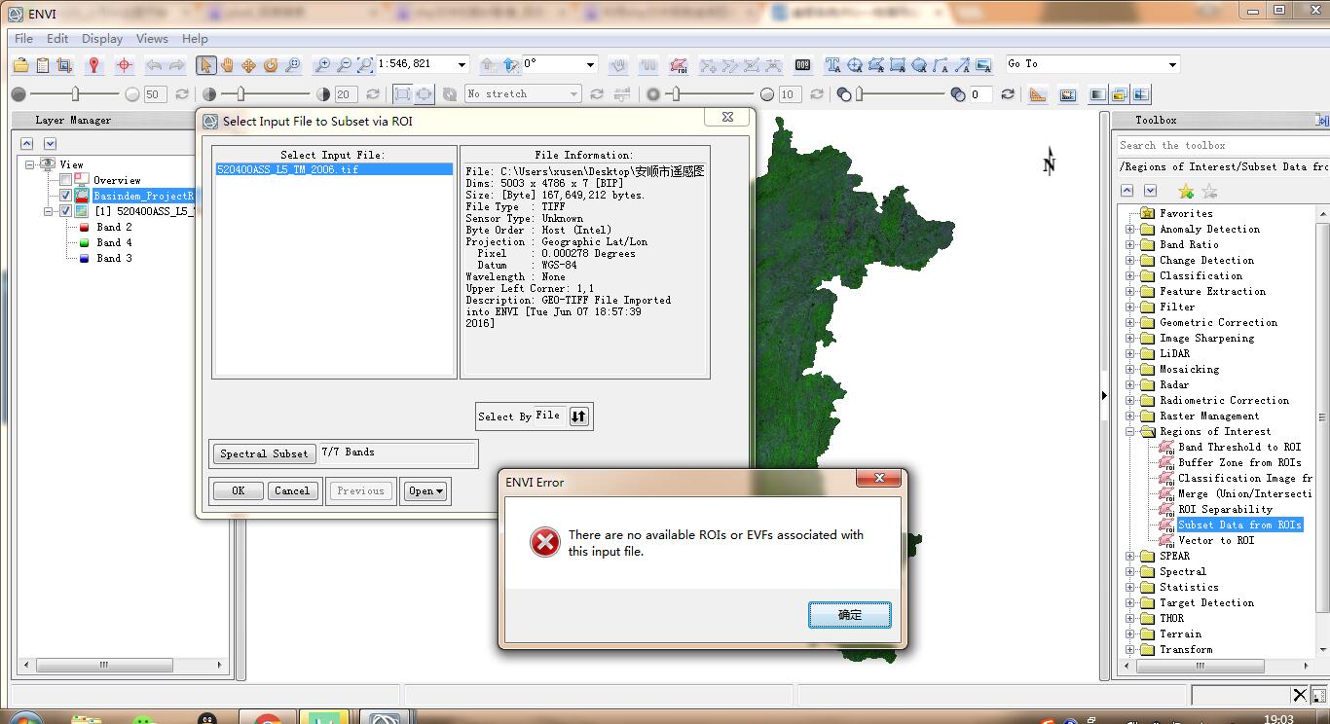Expand the Classification toolbox folder
Image resolution: width=1330 pixels, height=724 pixels.
tap(1130, 275)
